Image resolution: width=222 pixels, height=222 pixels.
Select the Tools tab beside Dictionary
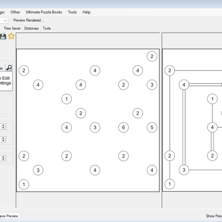(x=47, y=28)
